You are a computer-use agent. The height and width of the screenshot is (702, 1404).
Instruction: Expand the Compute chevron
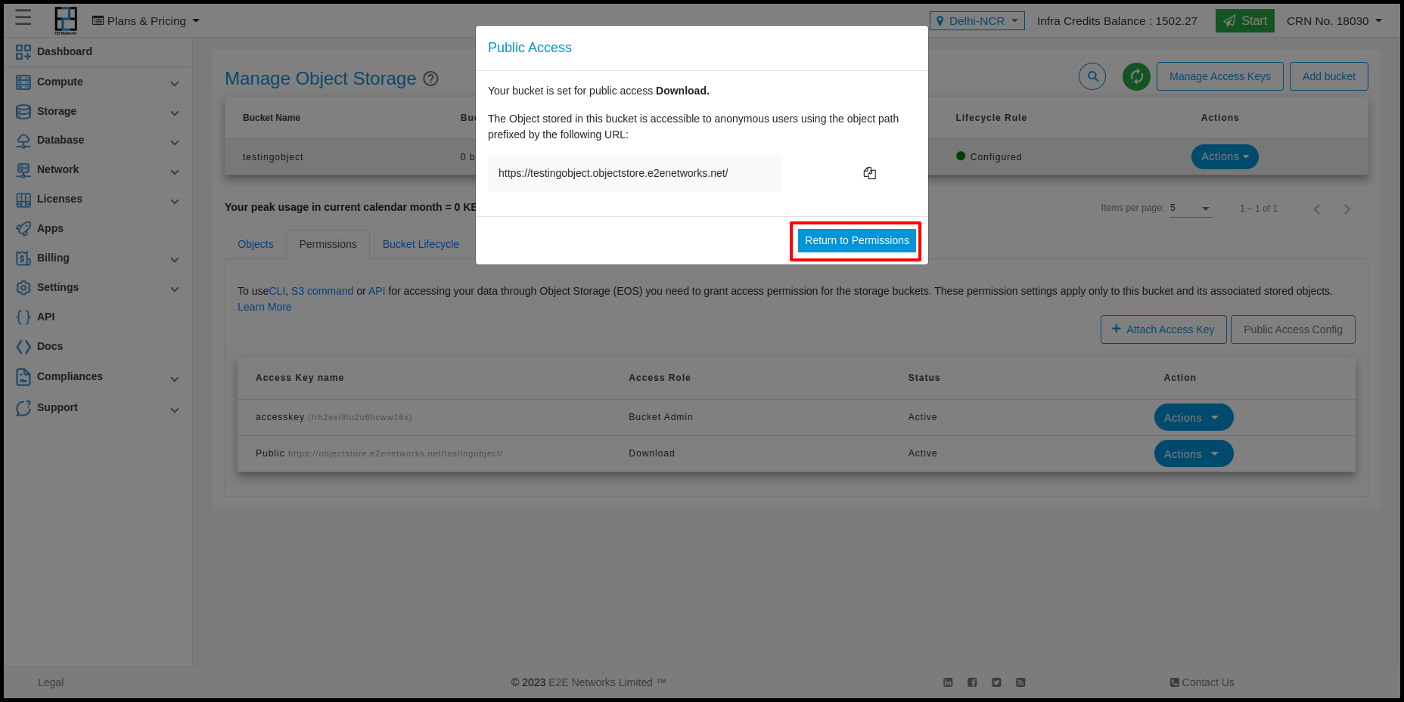[x=175, y=84]
